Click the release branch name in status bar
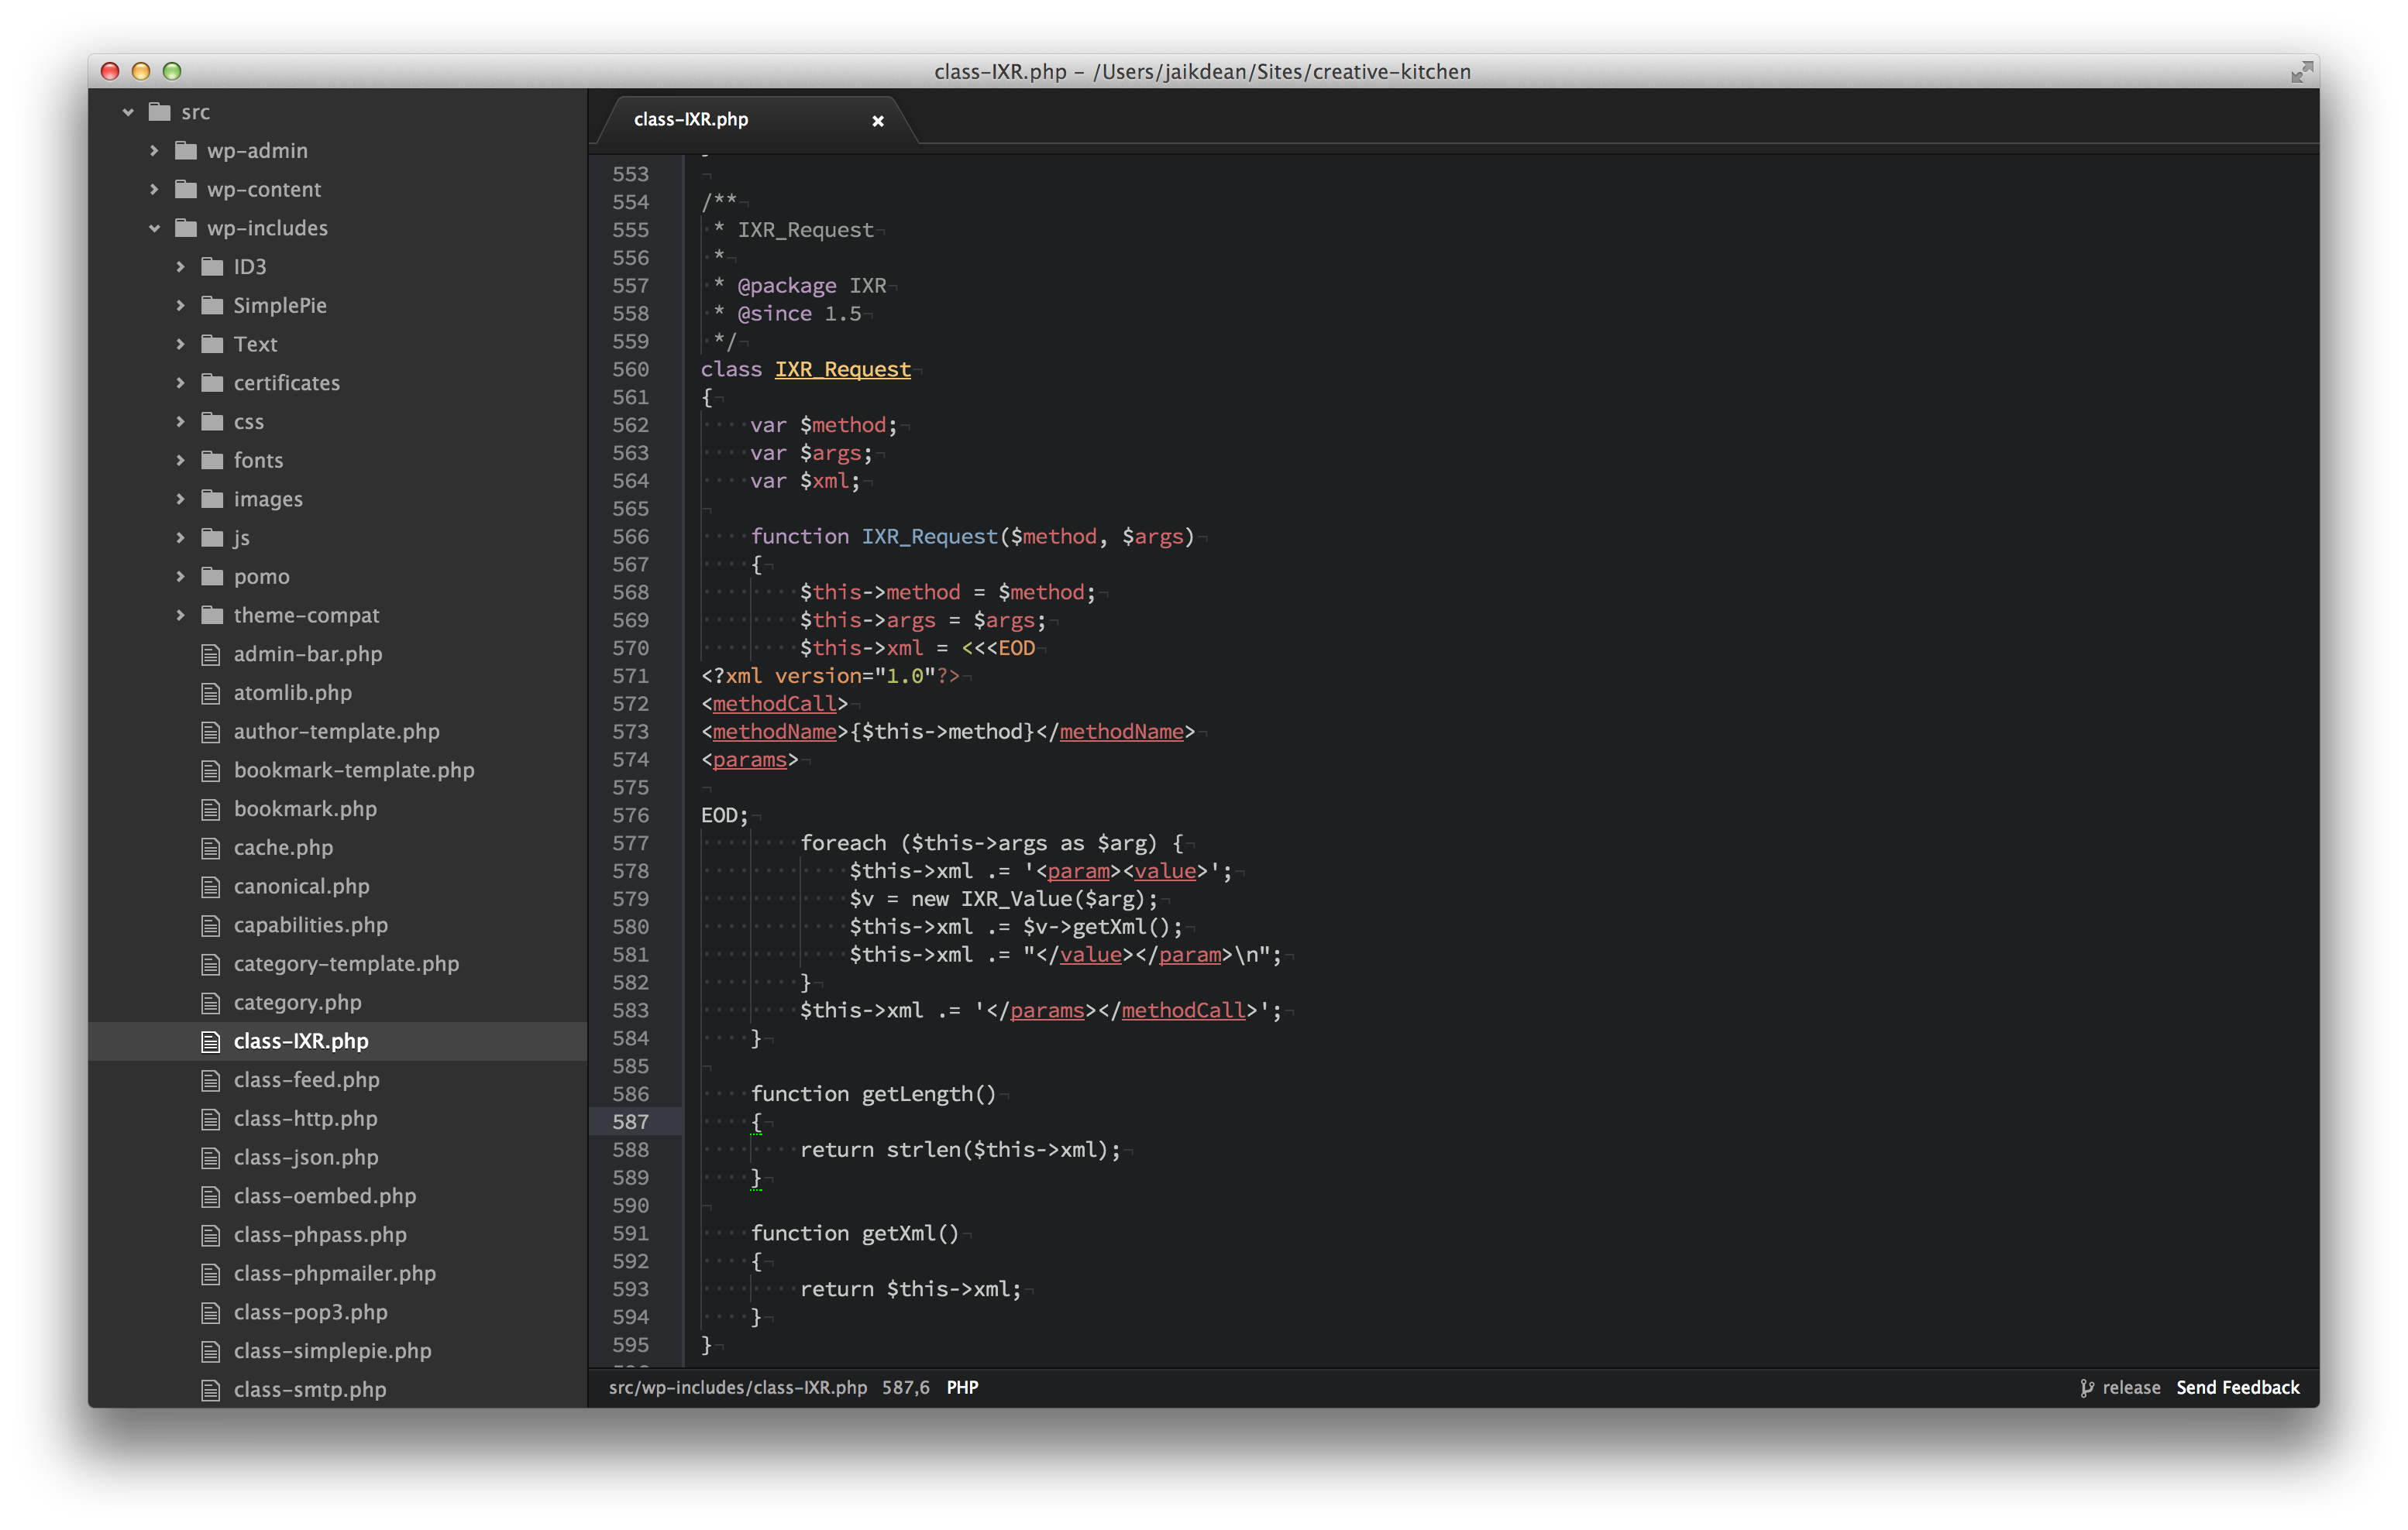The width and height of the screenshot is (2408, 1530). coord(2131,1388)
